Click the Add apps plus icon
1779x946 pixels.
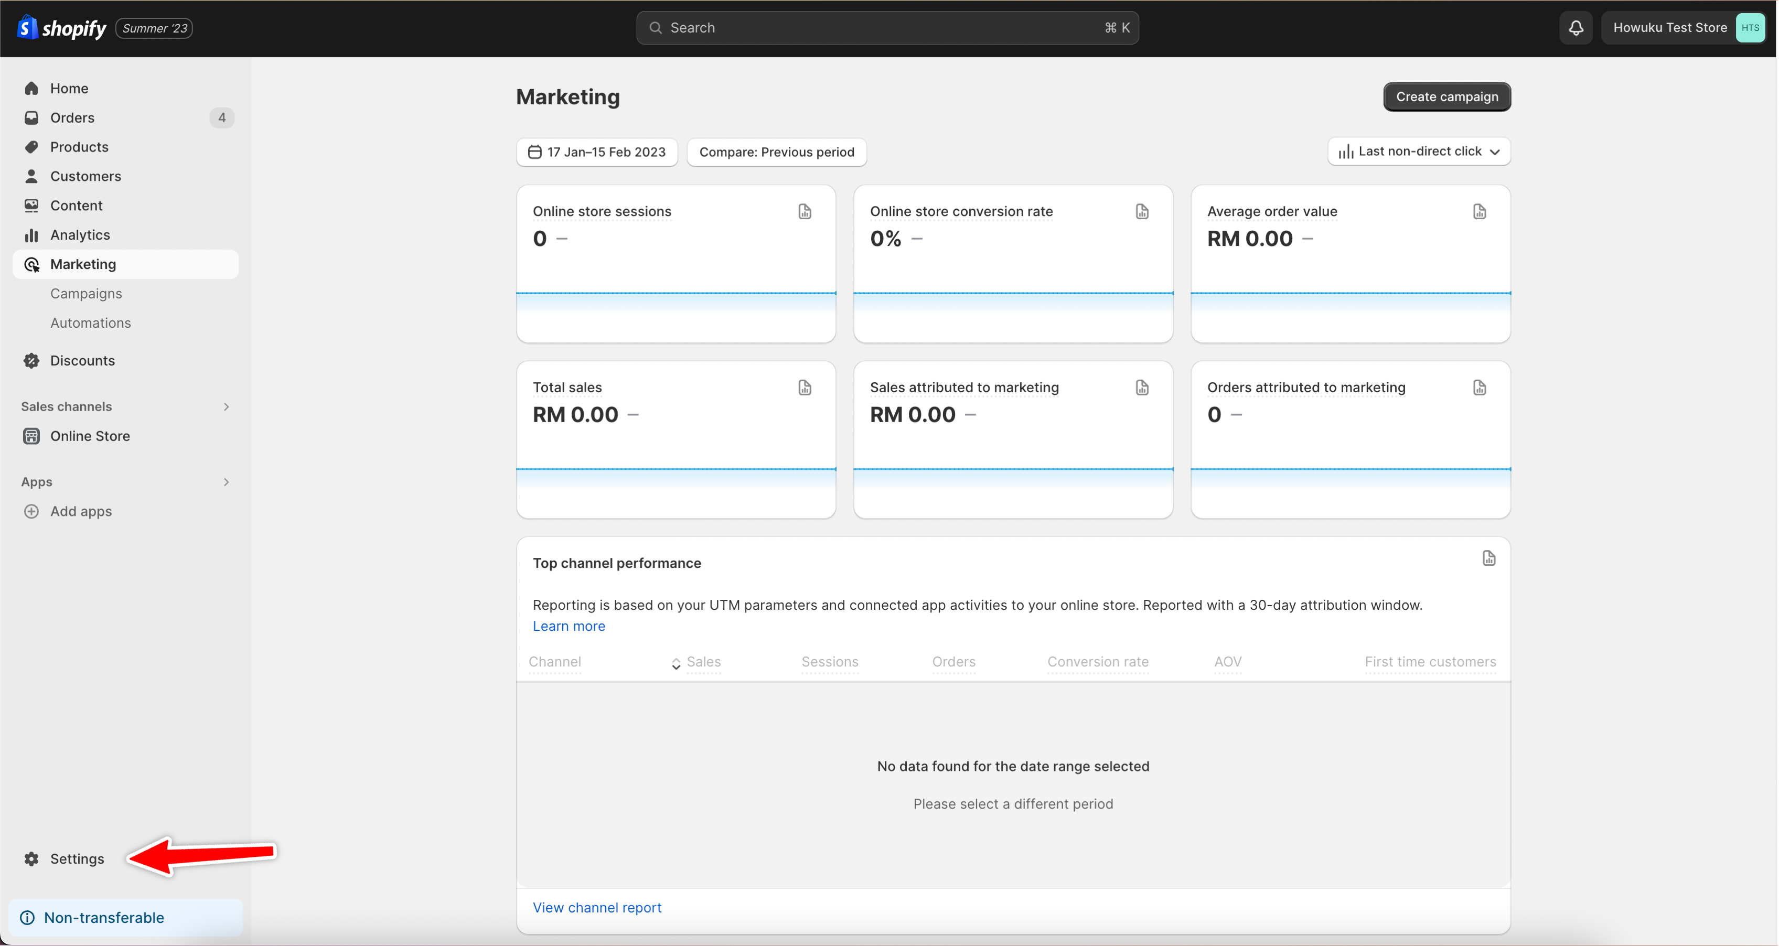[x=32, y=511]
